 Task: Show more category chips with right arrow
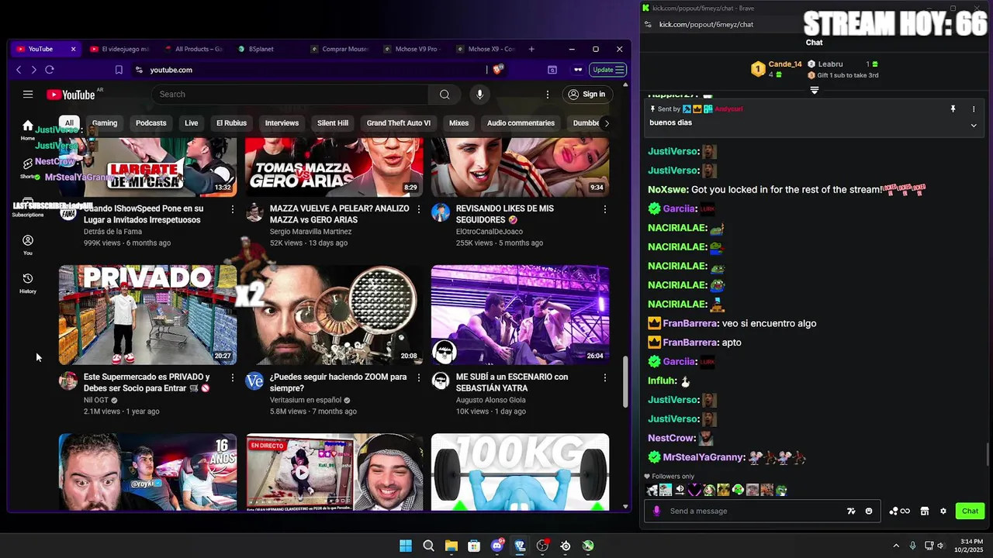(x=607, y=123)
